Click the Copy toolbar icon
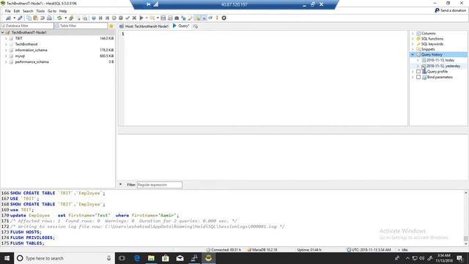 point(29,18)
